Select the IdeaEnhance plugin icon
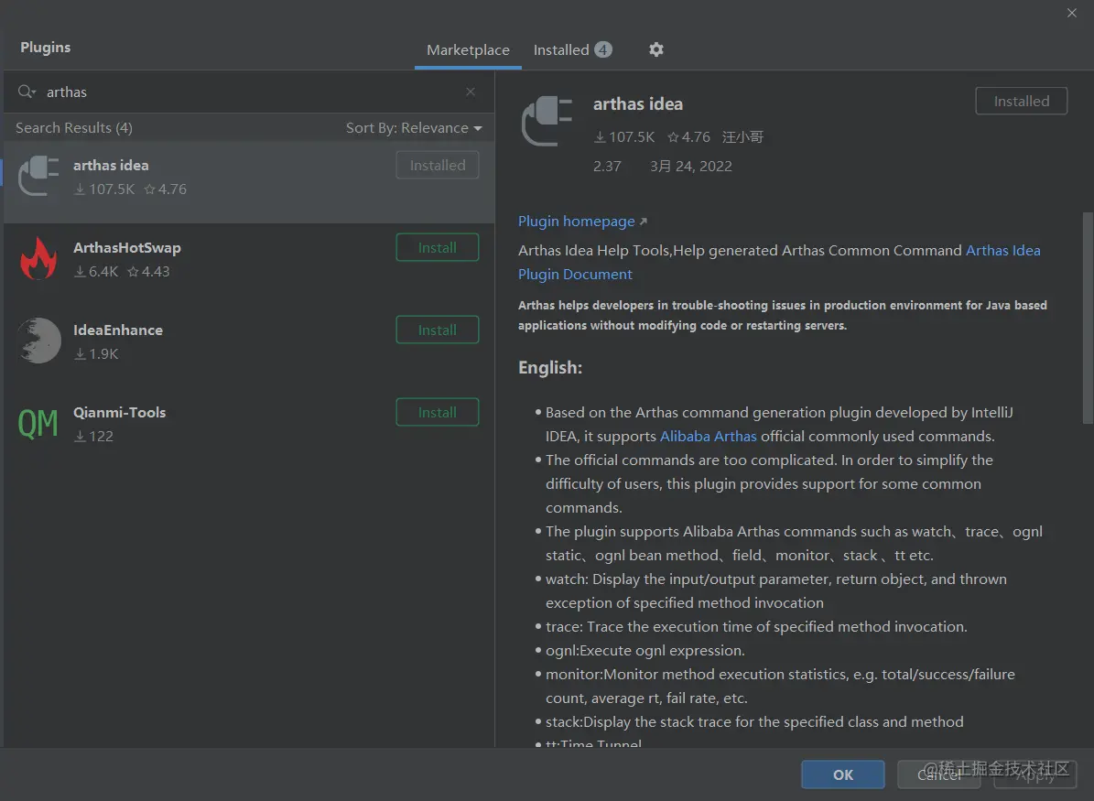The width and height of the screenshot is (1094, 801). coord(39,341)
